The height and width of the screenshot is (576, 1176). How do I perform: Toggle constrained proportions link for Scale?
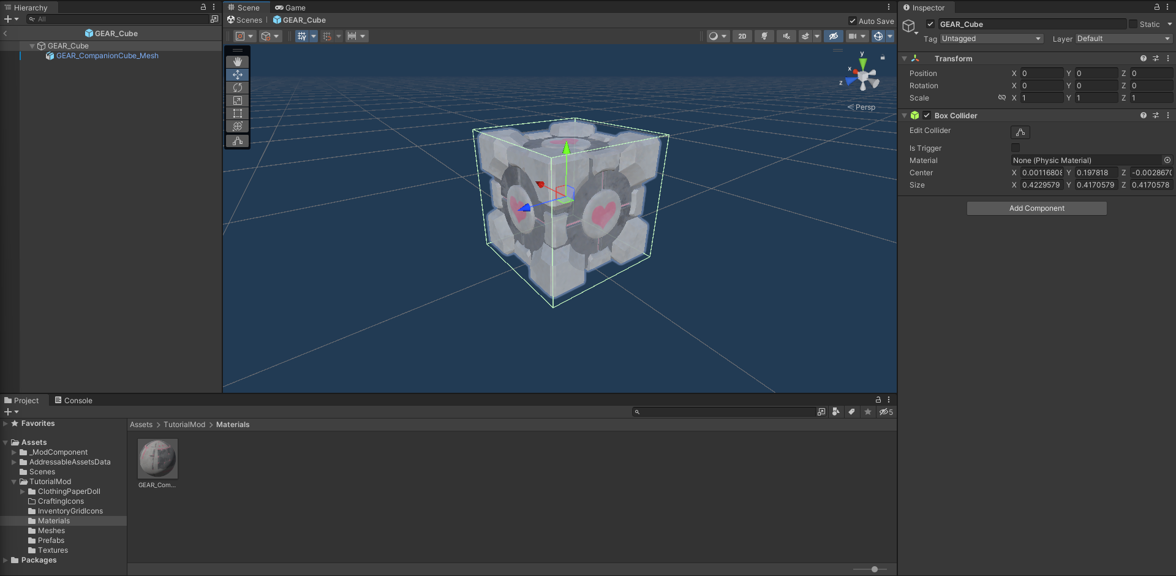point(1002,97)
